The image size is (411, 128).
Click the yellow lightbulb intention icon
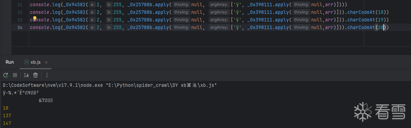point(35,19)
